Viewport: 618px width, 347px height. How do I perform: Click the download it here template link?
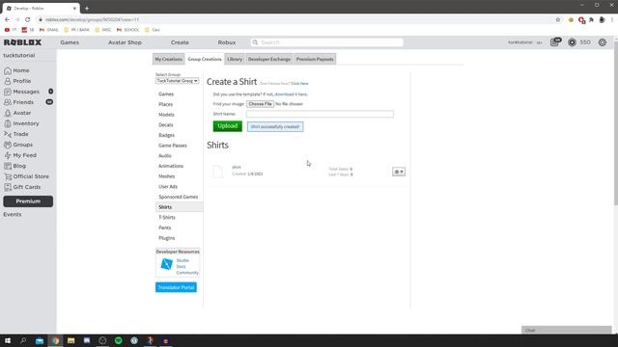pyautogui.click(x=291, y=94)
